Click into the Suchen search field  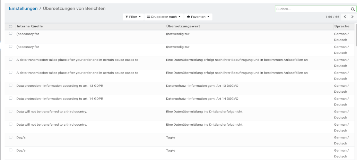pyautogui.click(x=311, y=9)
